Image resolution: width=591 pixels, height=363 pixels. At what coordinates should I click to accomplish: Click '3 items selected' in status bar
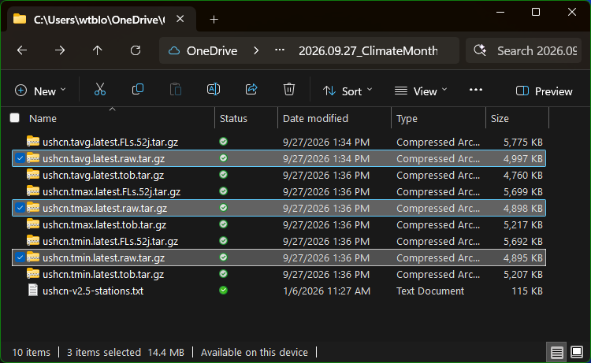click(104, 352)
